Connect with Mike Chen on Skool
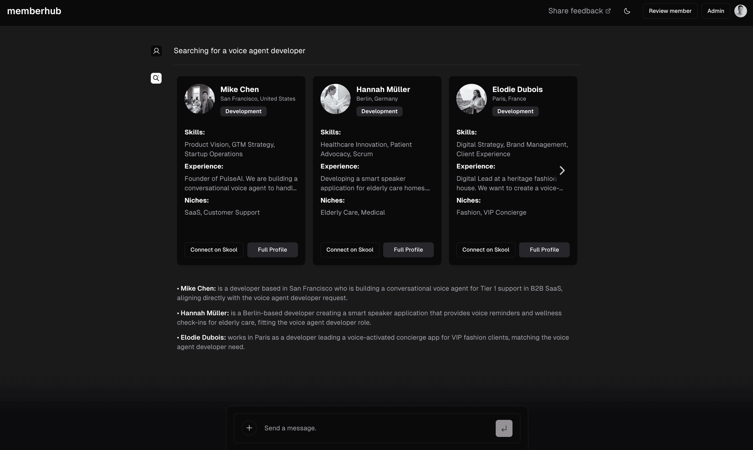Viewport: 753px width, 450px height. [213, 250]
